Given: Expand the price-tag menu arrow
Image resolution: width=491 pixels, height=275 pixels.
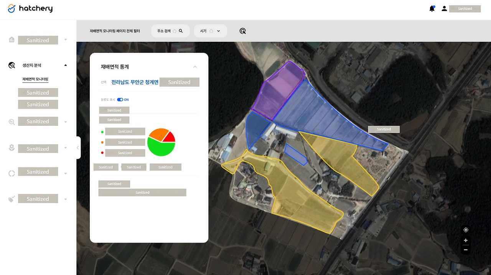Looking at the screenshot, I should 66,199.
